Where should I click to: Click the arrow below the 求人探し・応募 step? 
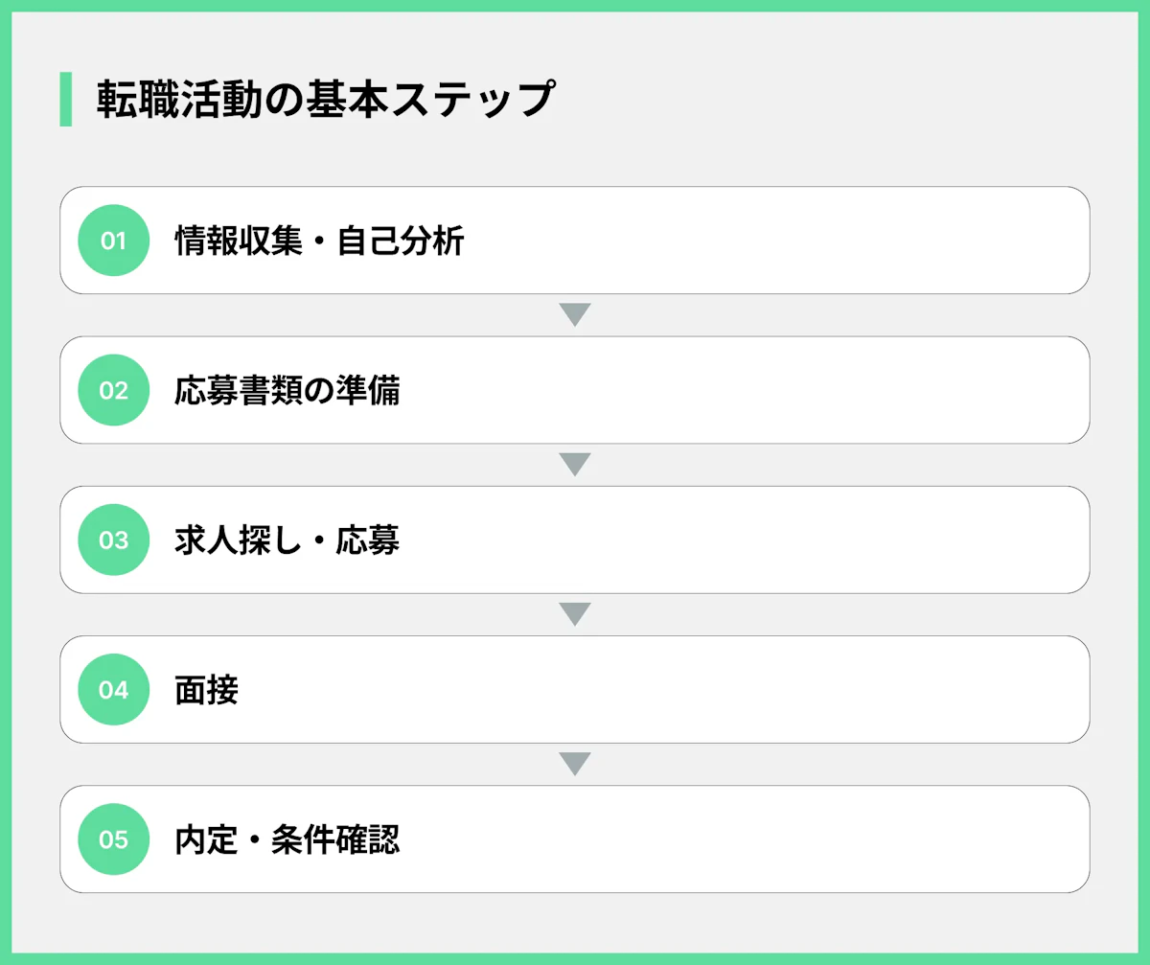click(574, 614)
